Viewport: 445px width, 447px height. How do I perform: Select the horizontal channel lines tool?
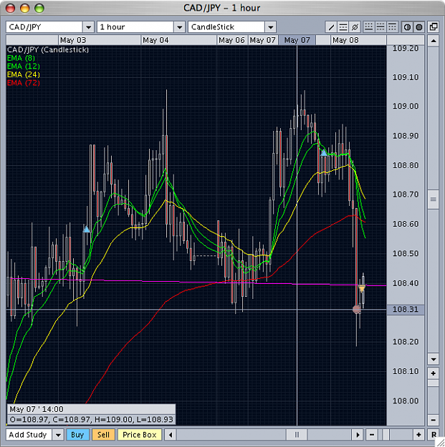click(343, 27)
